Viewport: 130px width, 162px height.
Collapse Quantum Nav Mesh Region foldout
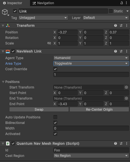(3, 143)
